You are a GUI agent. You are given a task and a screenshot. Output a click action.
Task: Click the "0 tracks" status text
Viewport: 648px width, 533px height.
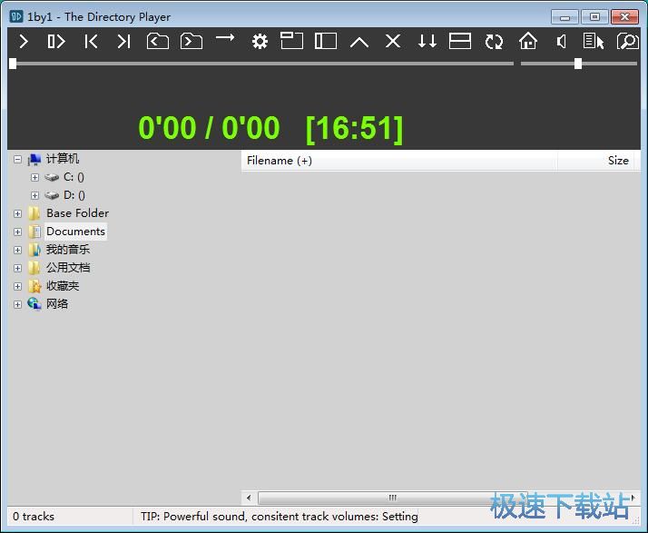coord(34,517)
